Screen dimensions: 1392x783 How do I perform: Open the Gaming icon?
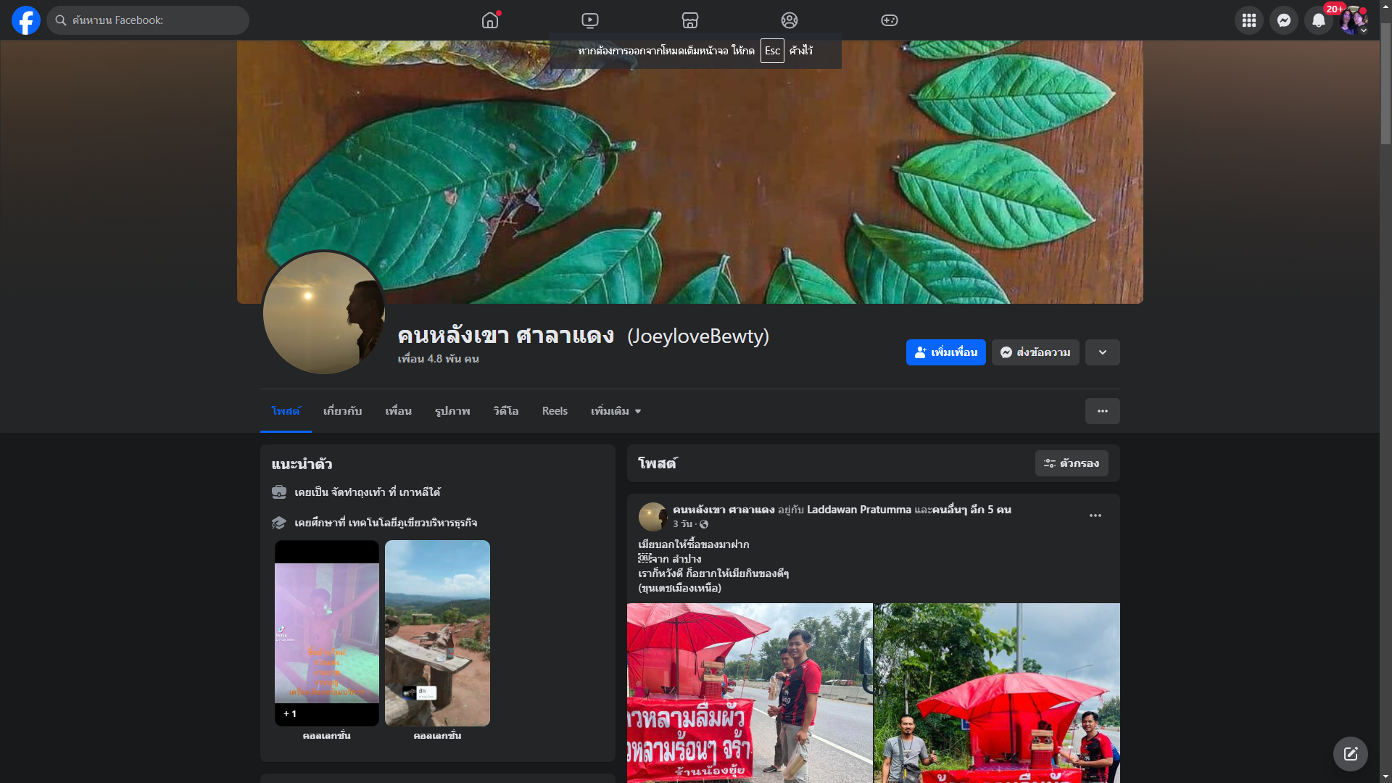coord(890,20)
